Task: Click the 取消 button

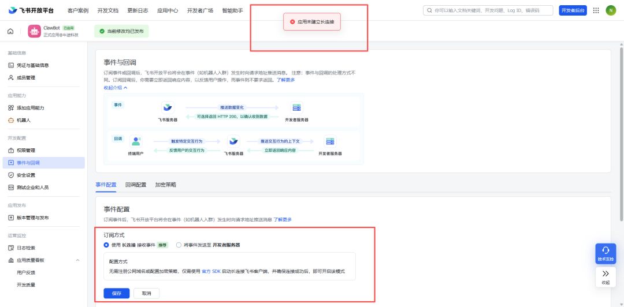Action: (x=146, y=294)
